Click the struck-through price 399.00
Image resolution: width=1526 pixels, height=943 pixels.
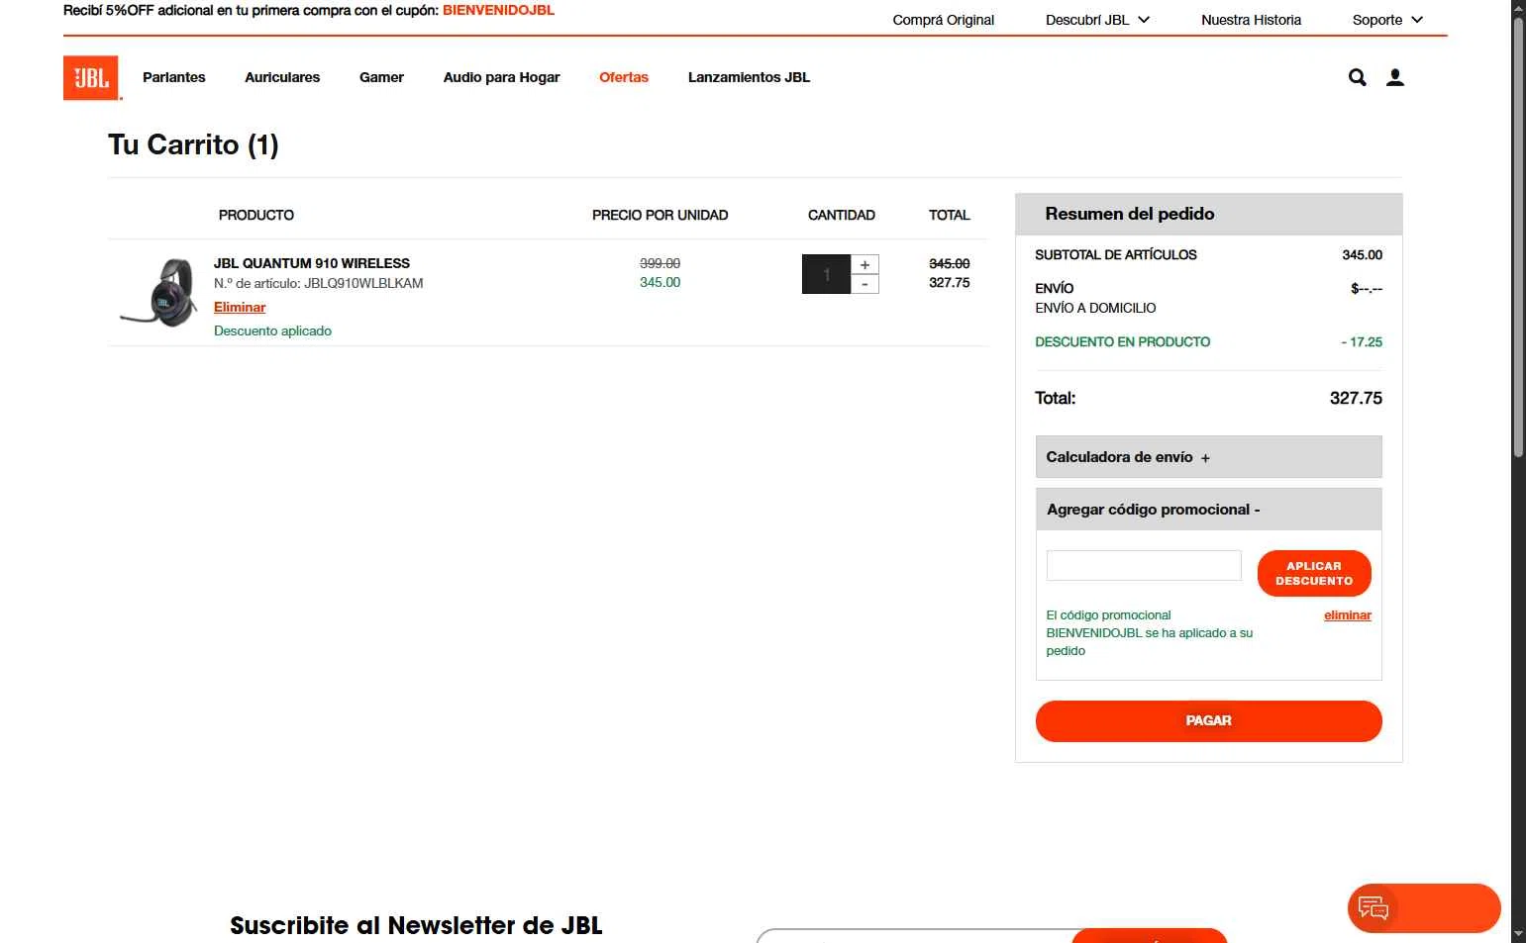click(660, 263)
